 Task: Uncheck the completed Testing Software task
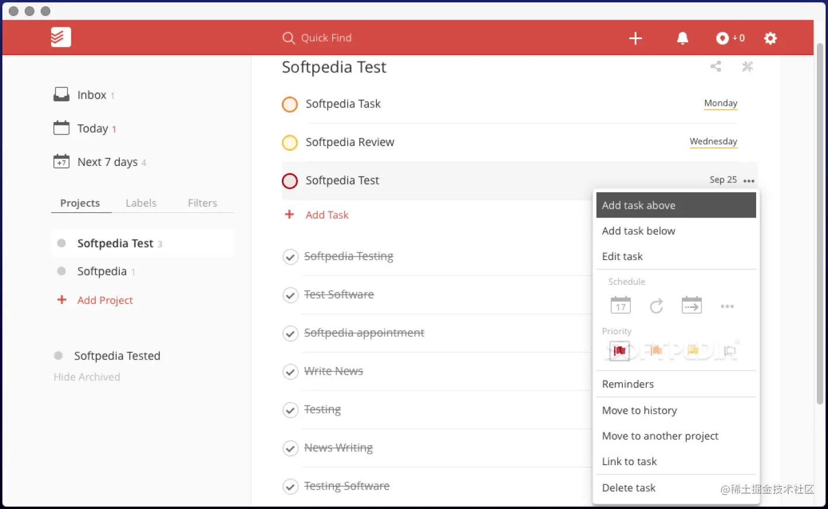coord(291,487)
